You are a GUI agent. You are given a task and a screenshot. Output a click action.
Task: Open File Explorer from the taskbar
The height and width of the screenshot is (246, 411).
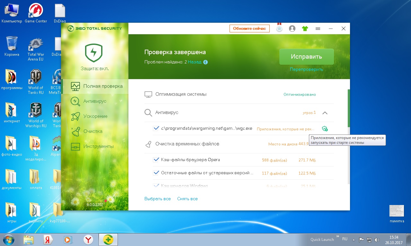pos(29,239)
